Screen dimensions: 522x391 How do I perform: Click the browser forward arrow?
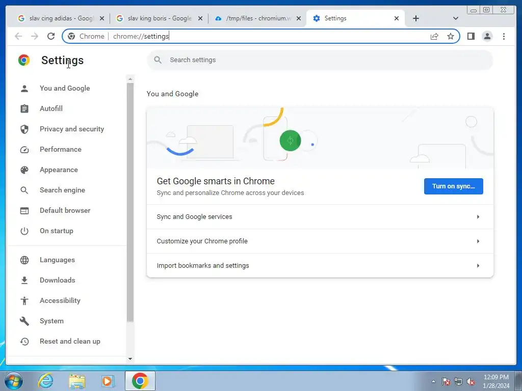pos(35,36)
